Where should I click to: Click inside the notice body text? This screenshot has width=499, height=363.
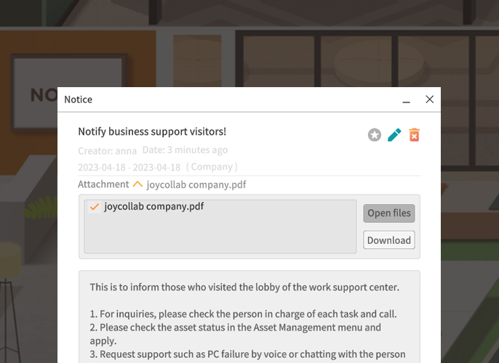click(x=249, y=317)
